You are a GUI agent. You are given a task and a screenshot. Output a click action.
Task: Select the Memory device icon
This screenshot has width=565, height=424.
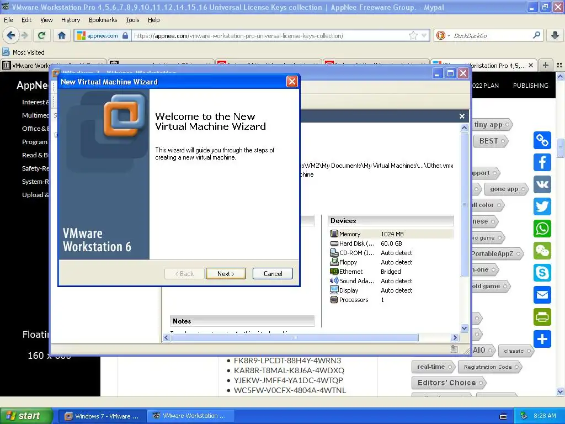click(334, 234)
